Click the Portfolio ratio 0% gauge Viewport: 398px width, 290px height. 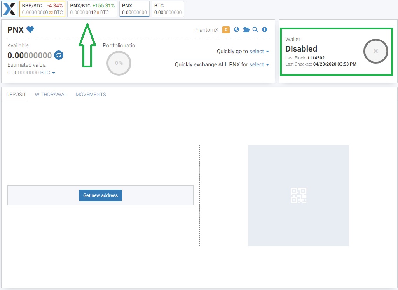[x=119, y=63]
